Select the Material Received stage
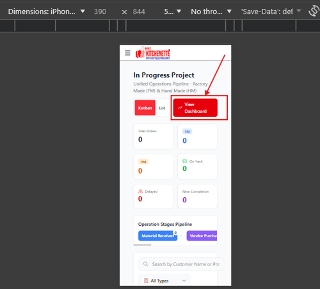The height and width of the screenshot is (289, 320). coord(157,235)
